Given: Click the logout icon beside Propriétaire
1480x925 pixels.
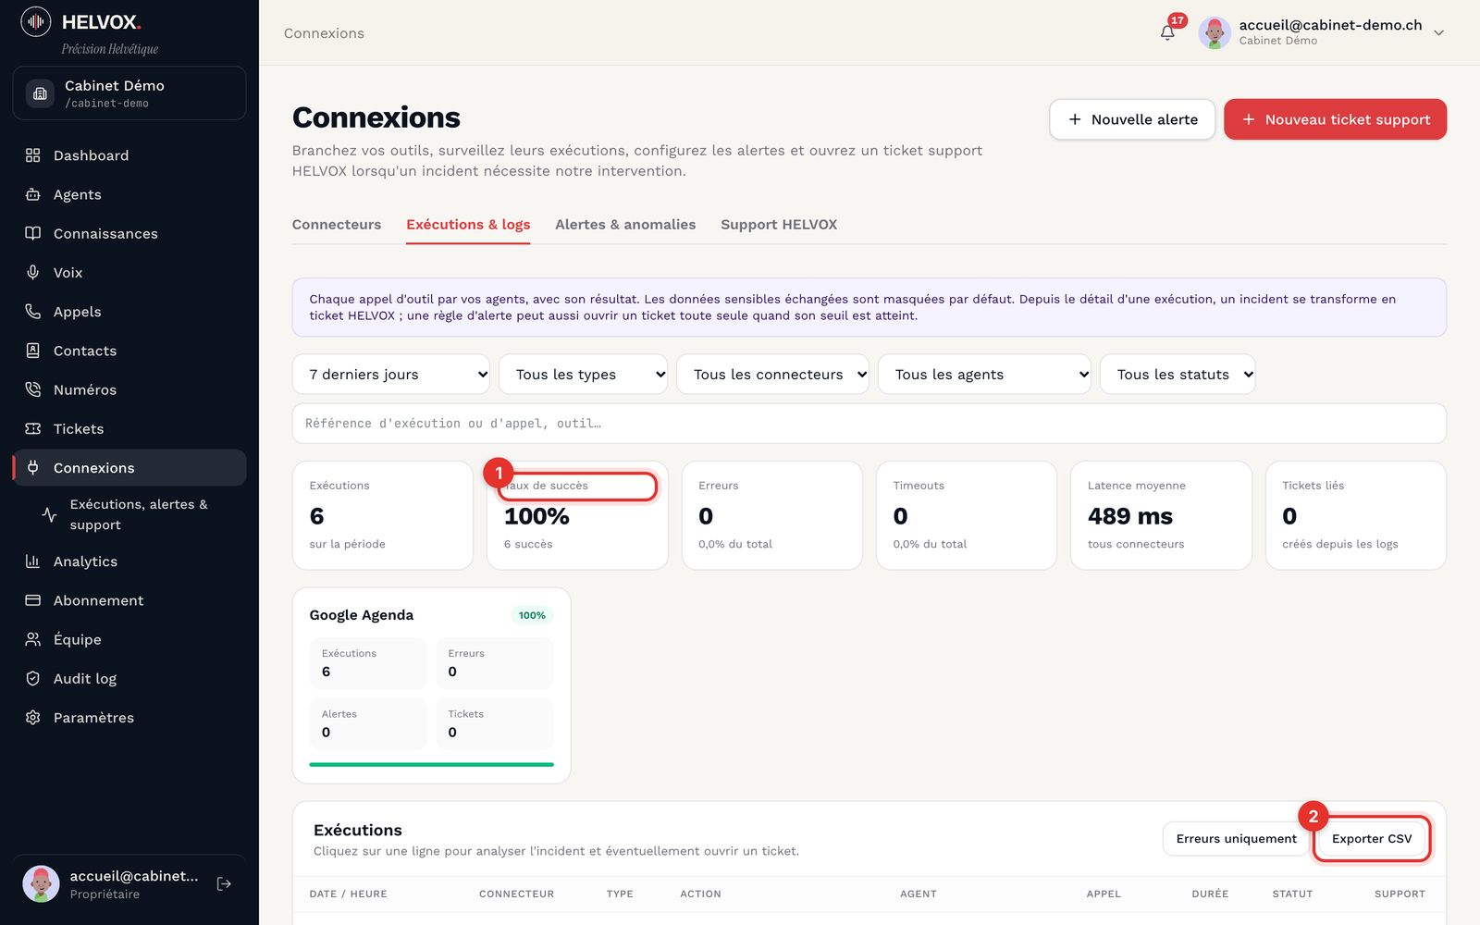Looking at the screenshot, I should [x=224, y=884].
